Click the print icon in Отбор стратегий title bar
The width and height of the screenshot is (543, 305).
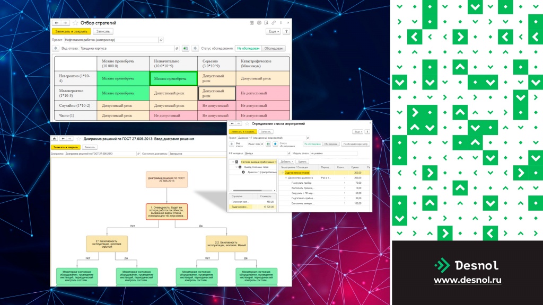[x=259, y=23]
